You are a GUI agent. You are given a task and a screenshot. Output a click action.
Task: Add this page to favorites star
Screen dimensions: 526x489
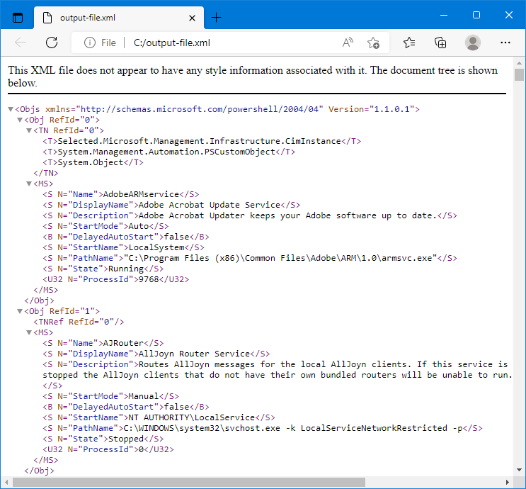coord(373,43)
